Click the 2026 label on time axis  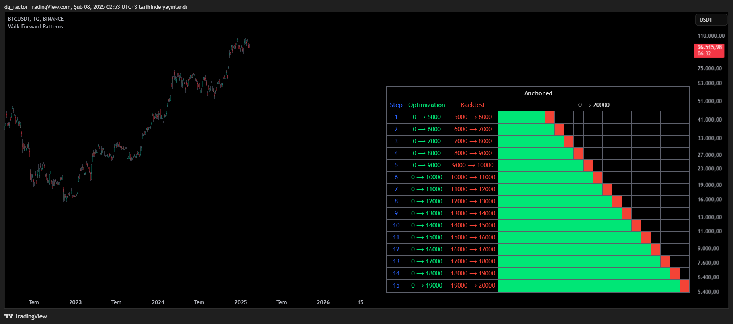[x=323, y=302]
